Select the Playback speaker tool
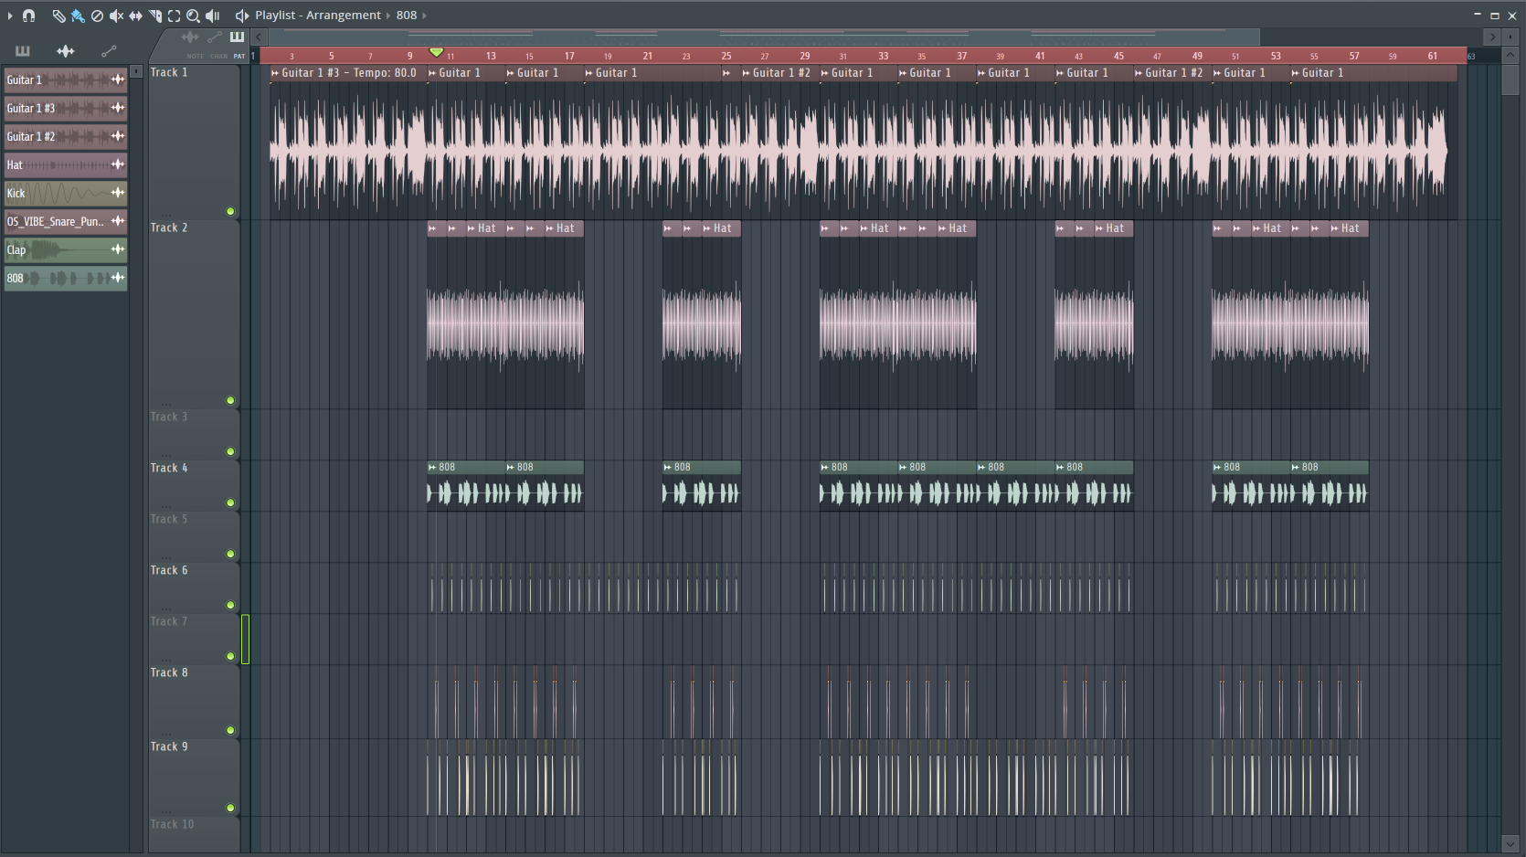 coord(212,16)
